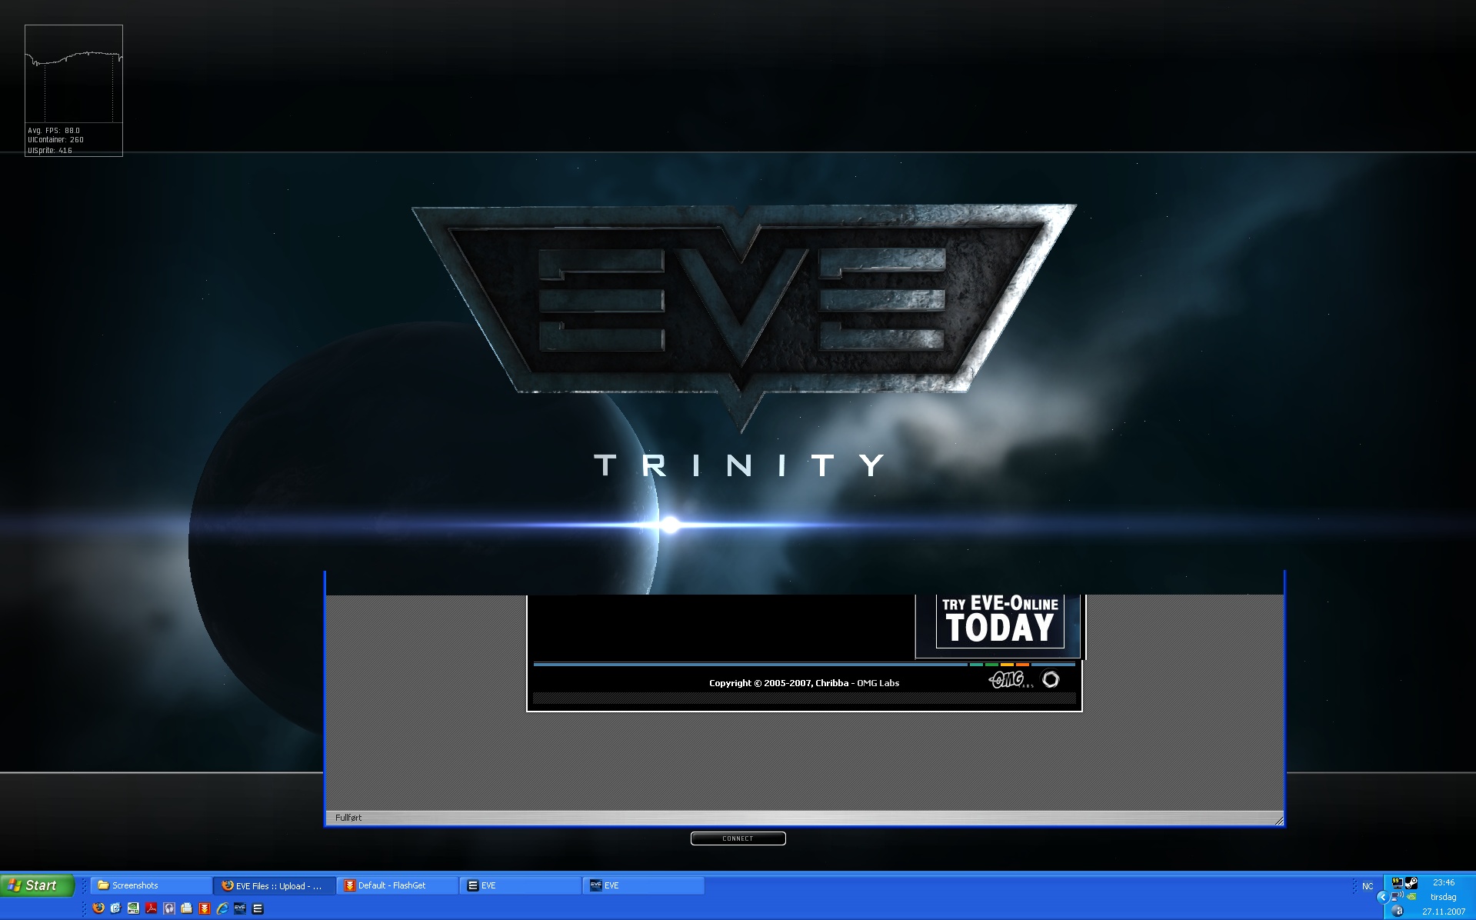
Task: Click the 'Avg. FPS: 88.0' readout
Action: [x=54, y=131]
